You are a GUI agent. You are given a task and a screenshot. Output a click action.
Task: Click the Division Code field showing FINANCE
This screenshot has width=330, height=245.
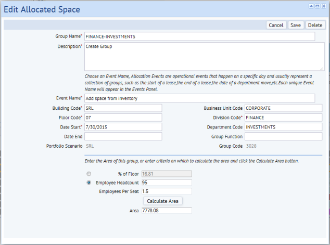(283, 118)
